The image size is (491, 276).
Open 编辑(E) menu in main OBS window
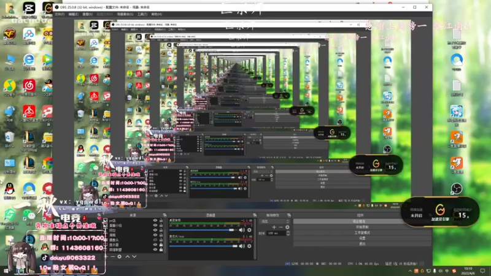coord(74,14)
